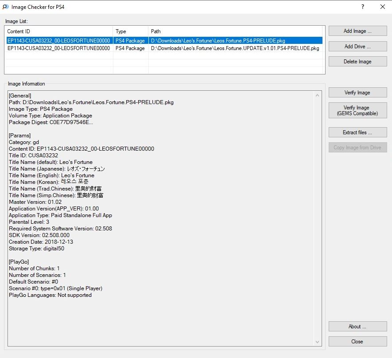Click the question mark help button

(362, 7)
